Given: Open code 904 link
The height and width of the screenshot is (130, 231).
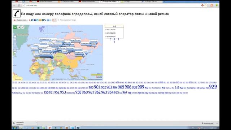Looking at the screenshot, I should (x=115, y=87).
